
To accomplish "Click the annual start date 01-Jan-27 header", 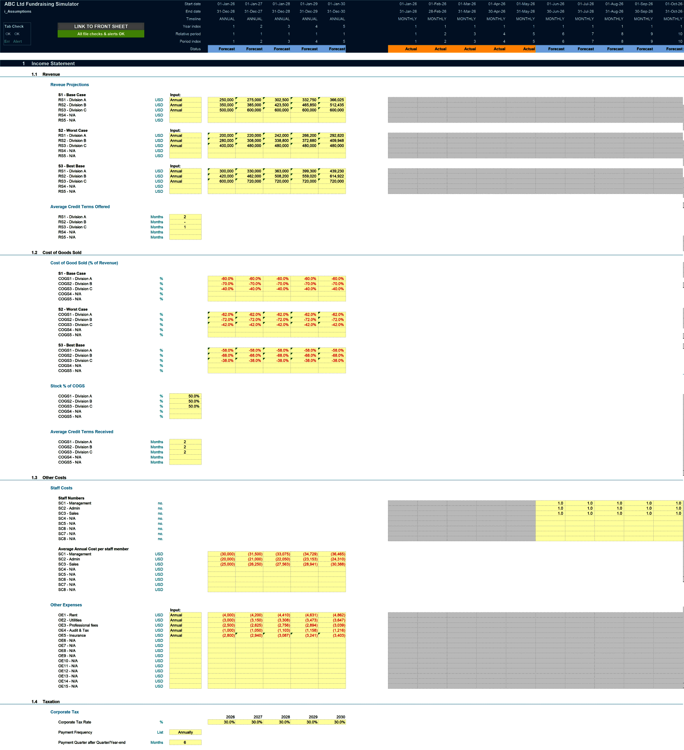I will 253,4.
